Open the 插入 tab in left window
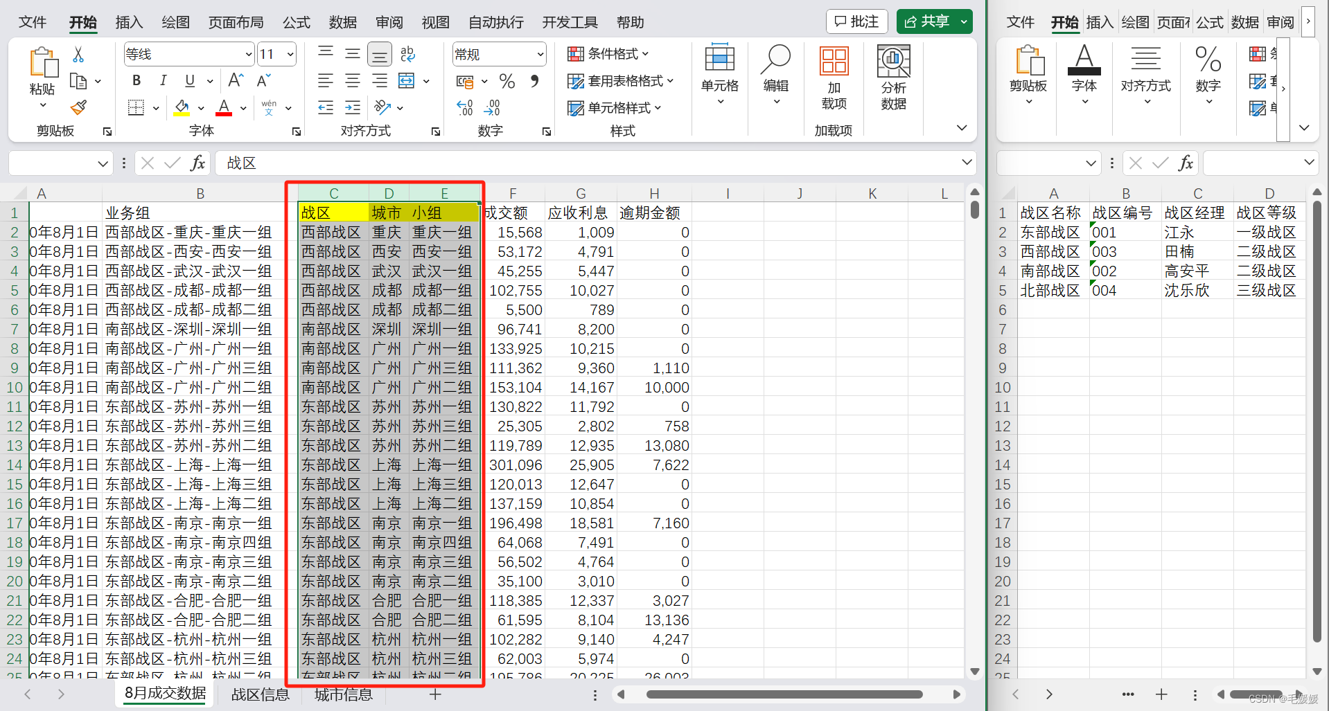Viewport: 1329px width, 711px height. coord(129,22)
